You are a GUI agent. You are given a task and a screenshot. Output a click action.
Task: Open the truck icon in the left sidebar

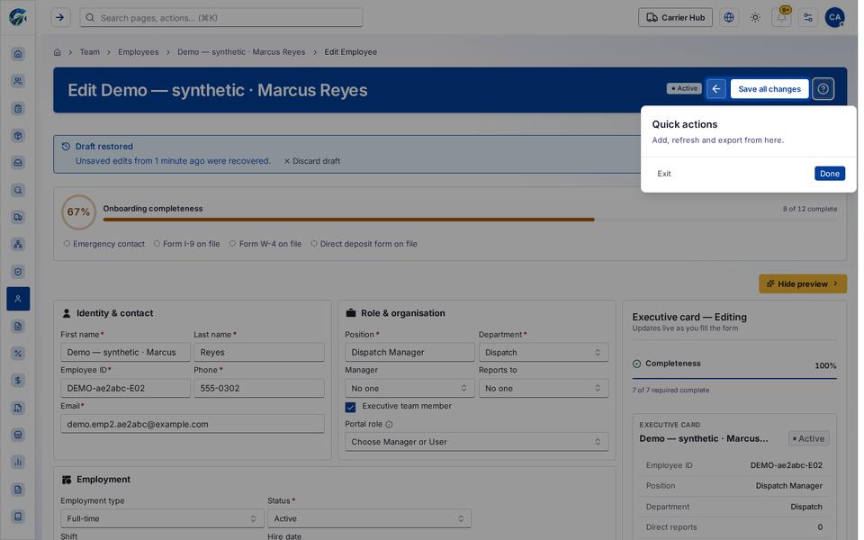(18, 217)
